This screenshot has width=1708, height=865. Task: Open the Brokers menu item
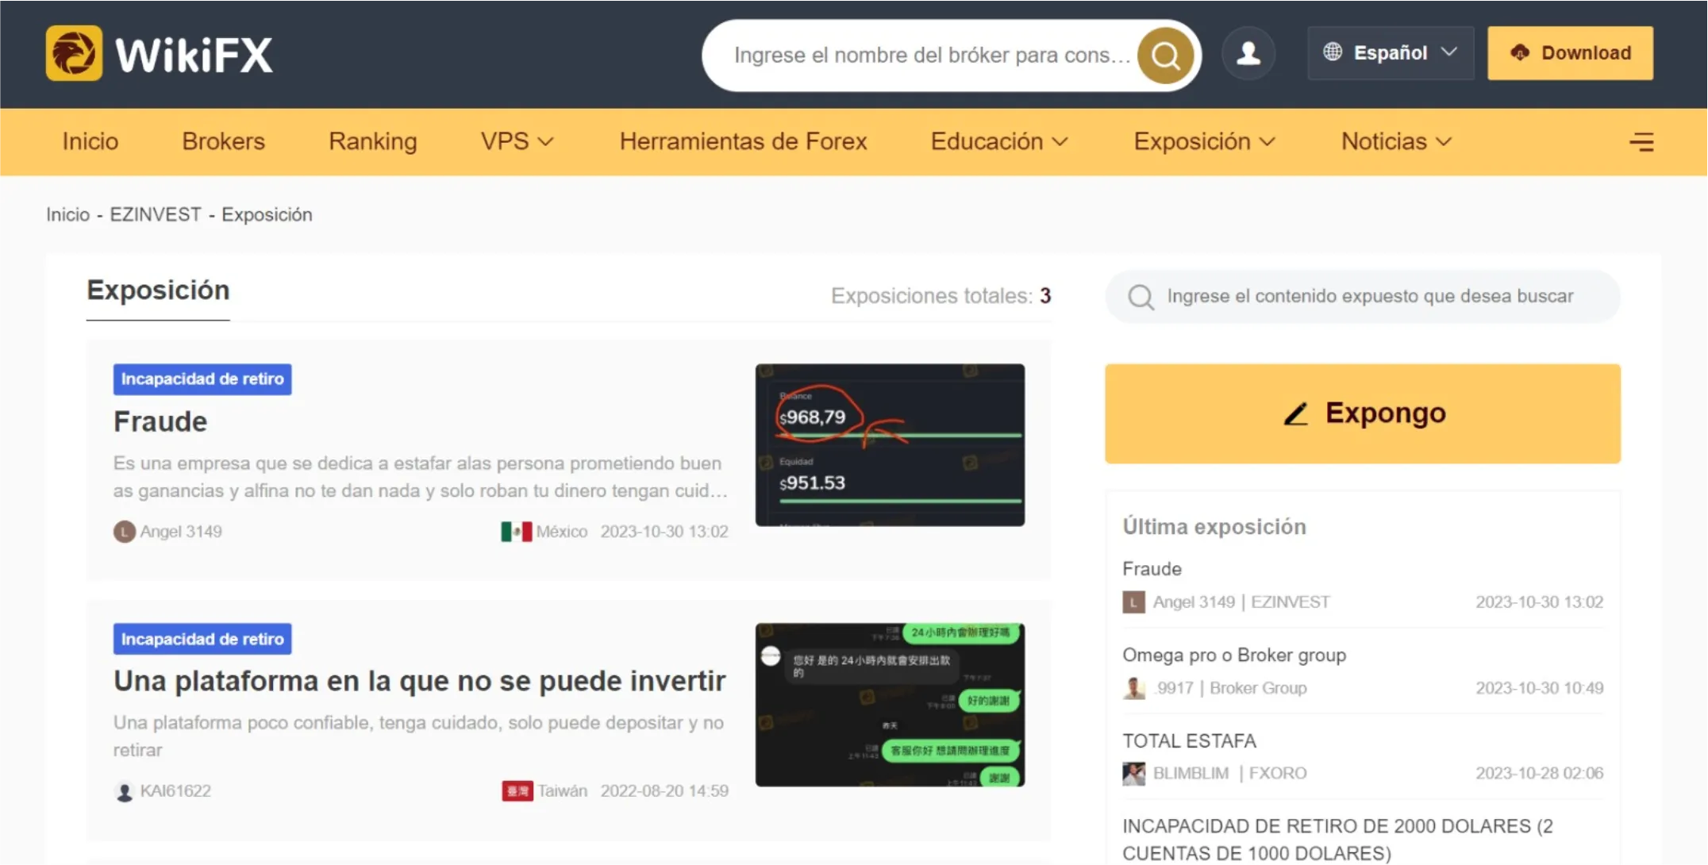click(x=224, y=141)
